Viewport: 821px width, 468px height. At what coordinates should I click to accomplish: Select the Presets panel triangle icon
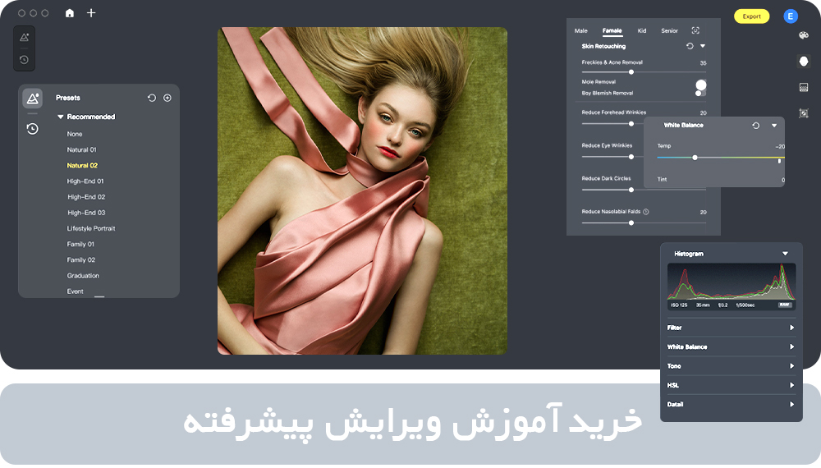coord(33,98)
